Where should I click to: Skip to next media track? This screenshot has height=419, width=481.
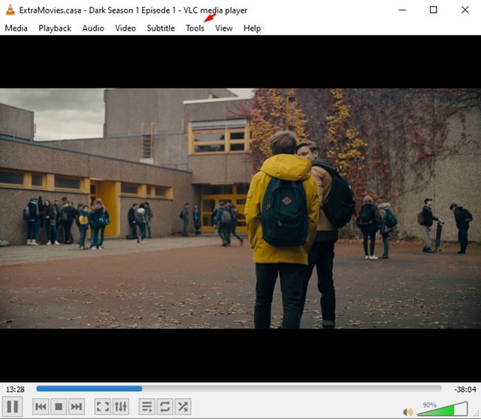[77, 406]
